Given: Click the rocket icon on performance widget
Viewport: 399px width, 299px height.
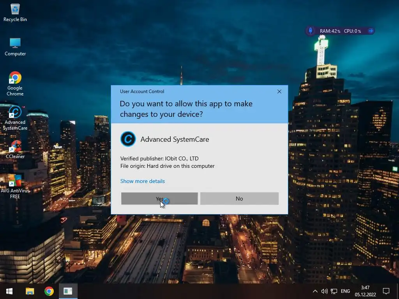Looking at the screenshot, I should pos(311,31).
